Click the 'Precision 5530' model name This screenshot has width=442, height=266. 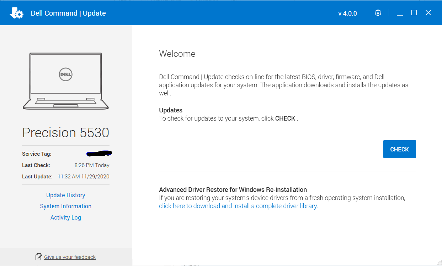click(x=66, y=132)
